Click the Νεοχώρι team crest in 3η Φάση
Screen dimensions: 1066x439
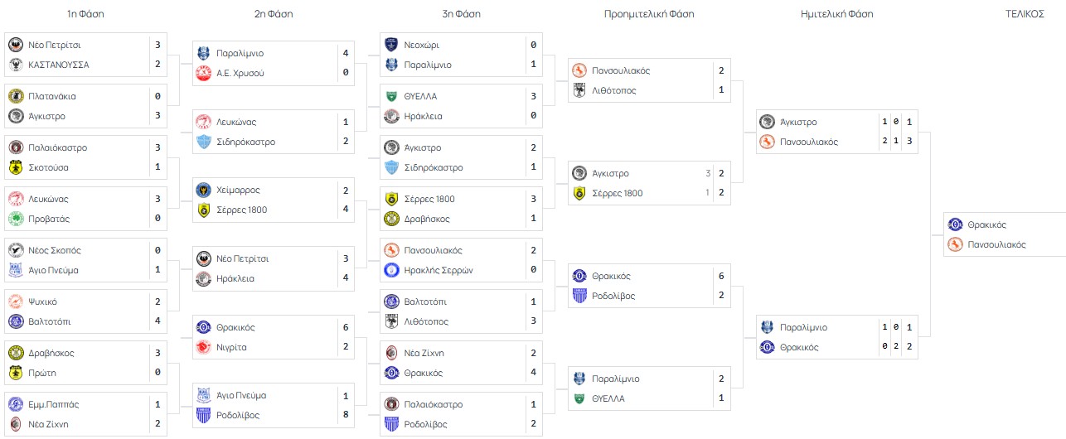click(391, 45)
